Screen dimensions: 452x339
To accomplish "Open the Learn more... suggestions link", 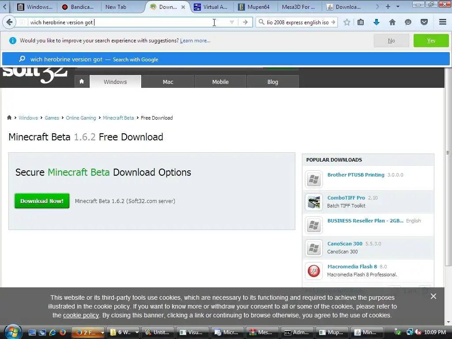I will 195,41.
